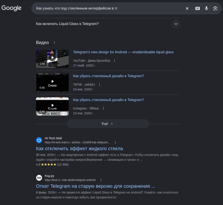Image resolution: width=223 pixels, height=205 pixels.
Task: Open three-dot menu for Hi-Tech Mail result
Action: coord(115,142)
